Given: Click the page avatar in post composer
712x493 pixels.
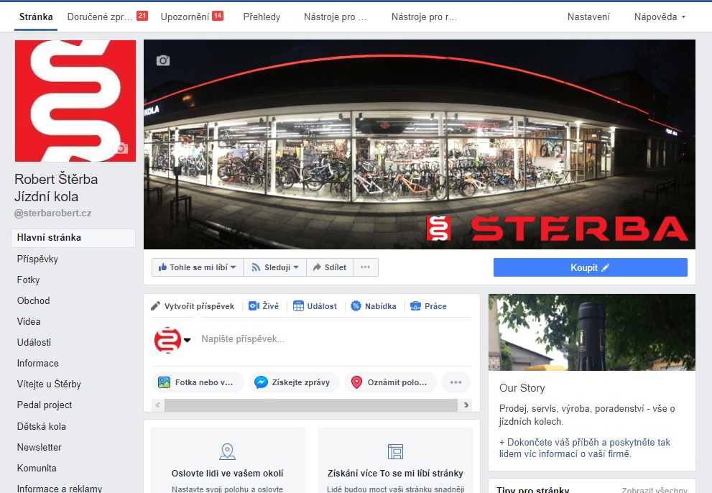Looking at the screenshot, I should tap(167, 340).
